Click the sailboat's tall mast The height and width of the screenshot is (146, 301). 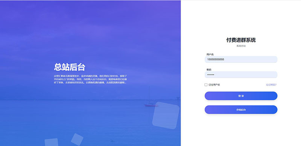(149, 95)
